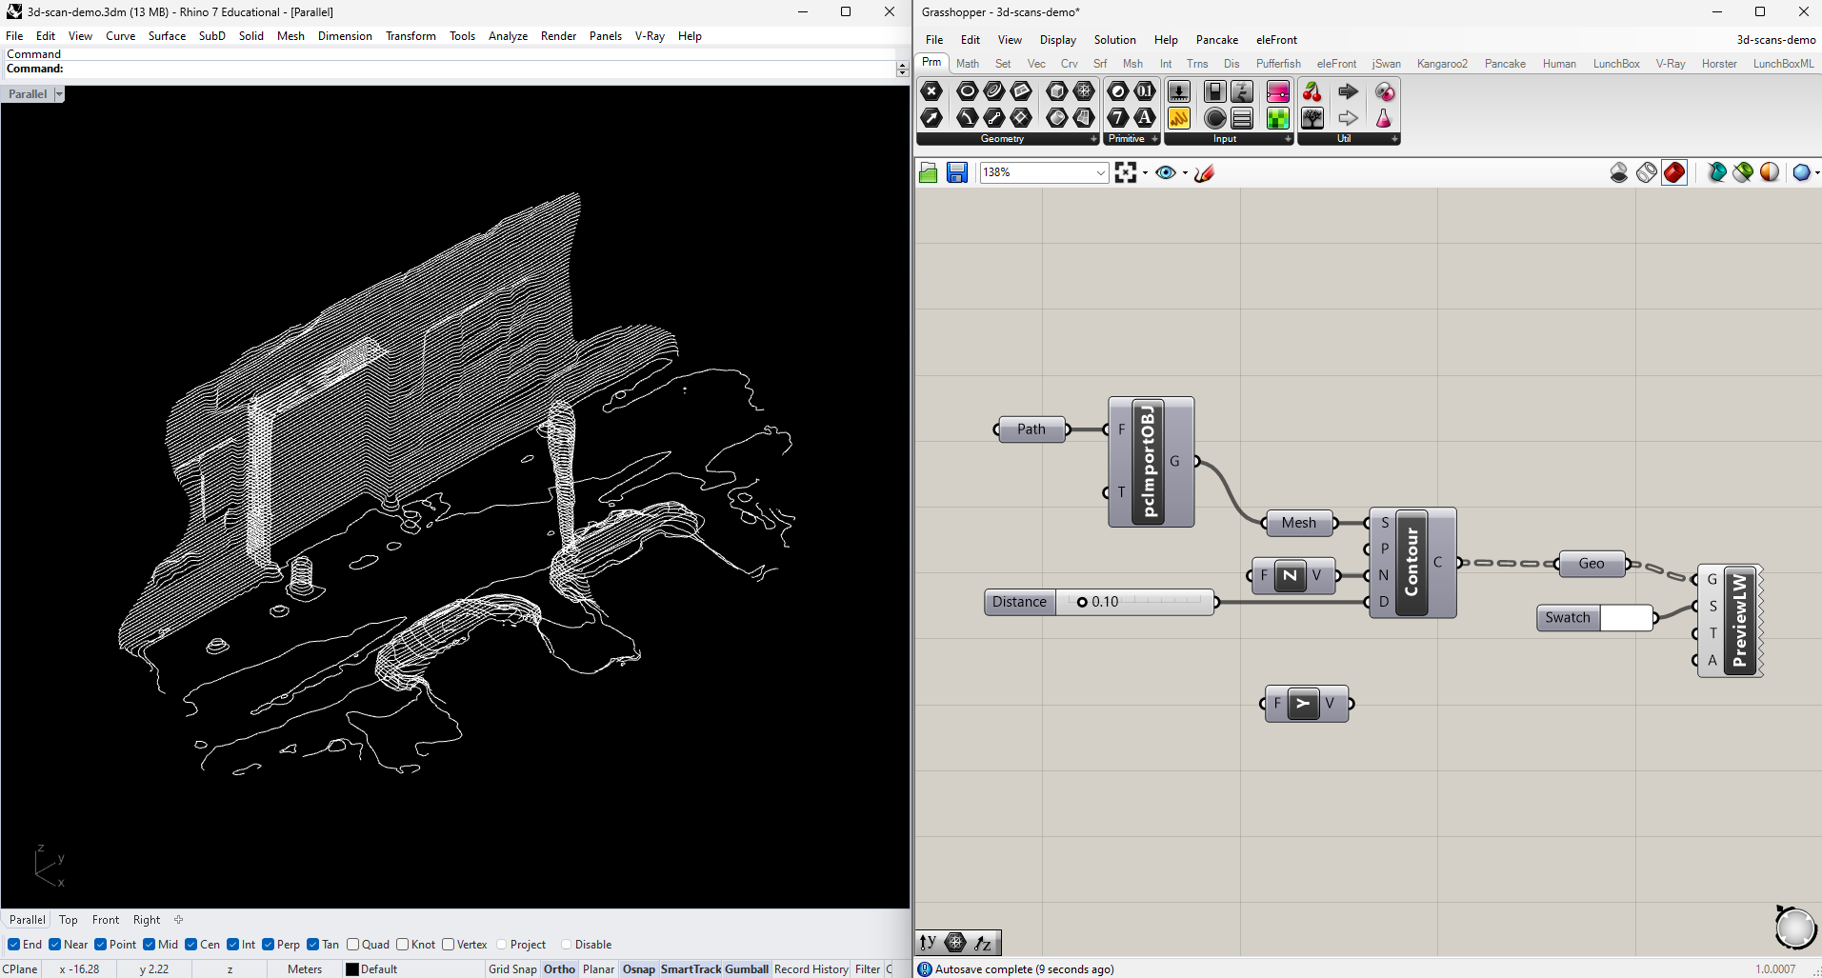This screenshot has height=978, width=1822.
Task: Open the Mesh menu in Rhino
Action: click(x=290, y=36)
